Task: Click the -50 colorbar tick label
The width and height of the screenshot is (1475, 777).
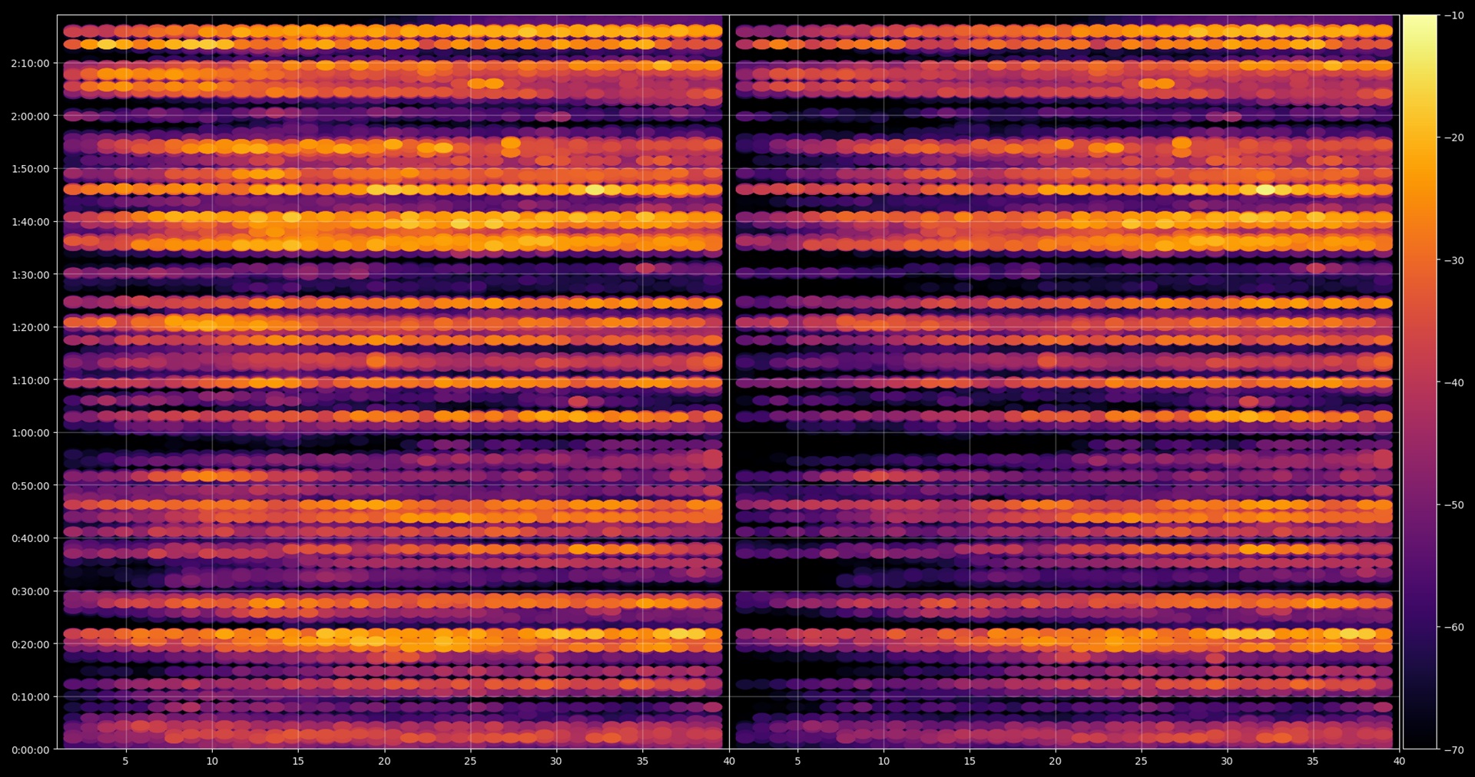Action: coord(1454,505)
